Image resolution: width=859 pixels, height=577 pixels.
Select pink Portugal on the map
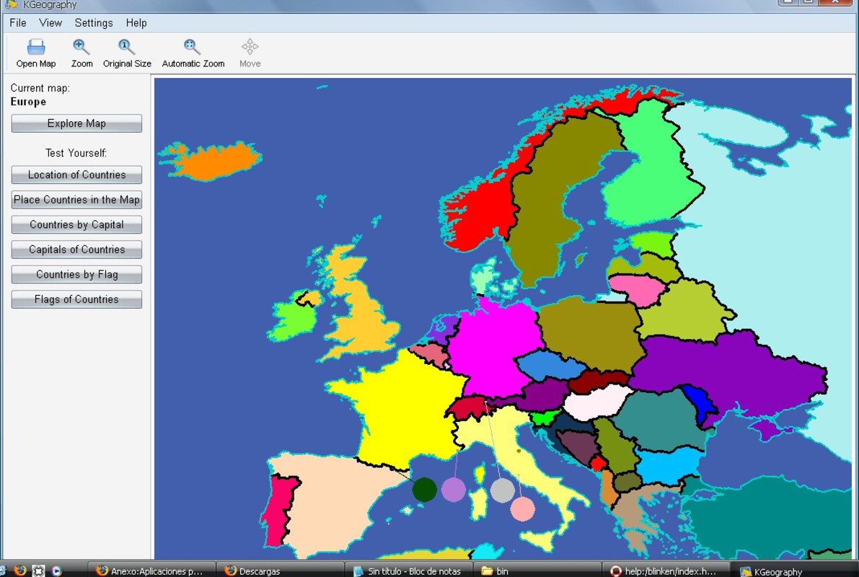[279, 510]
